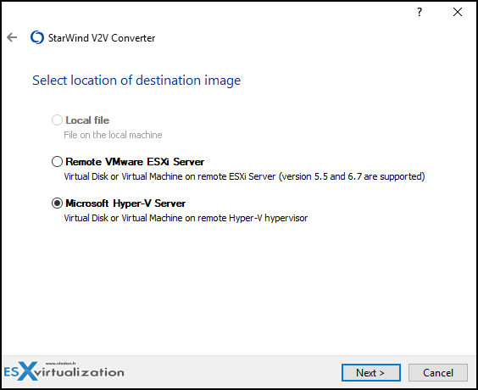Go back using the left arrow icon
This screenshot has width=478, height=390.
(x=12, y=37)
